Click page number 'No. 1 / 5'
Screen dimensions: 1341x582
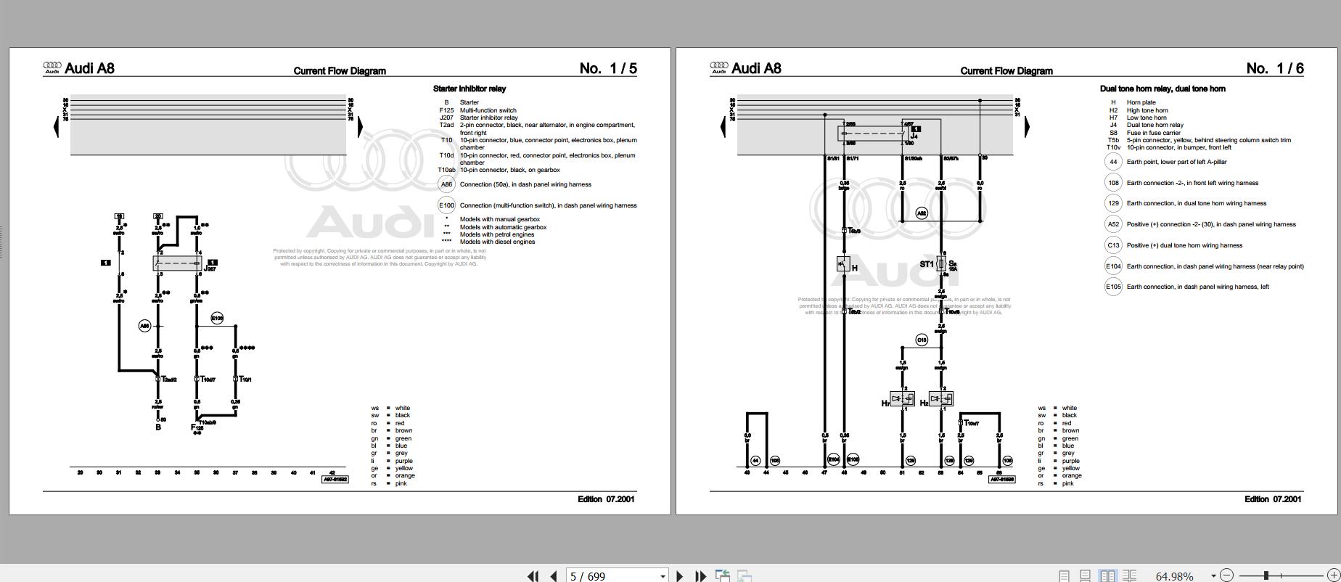[608, 68]
